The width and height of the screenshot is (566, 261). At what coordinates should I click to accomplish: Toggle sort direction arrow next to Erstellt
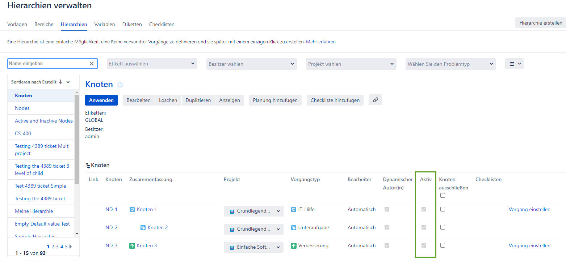[60, 82]
